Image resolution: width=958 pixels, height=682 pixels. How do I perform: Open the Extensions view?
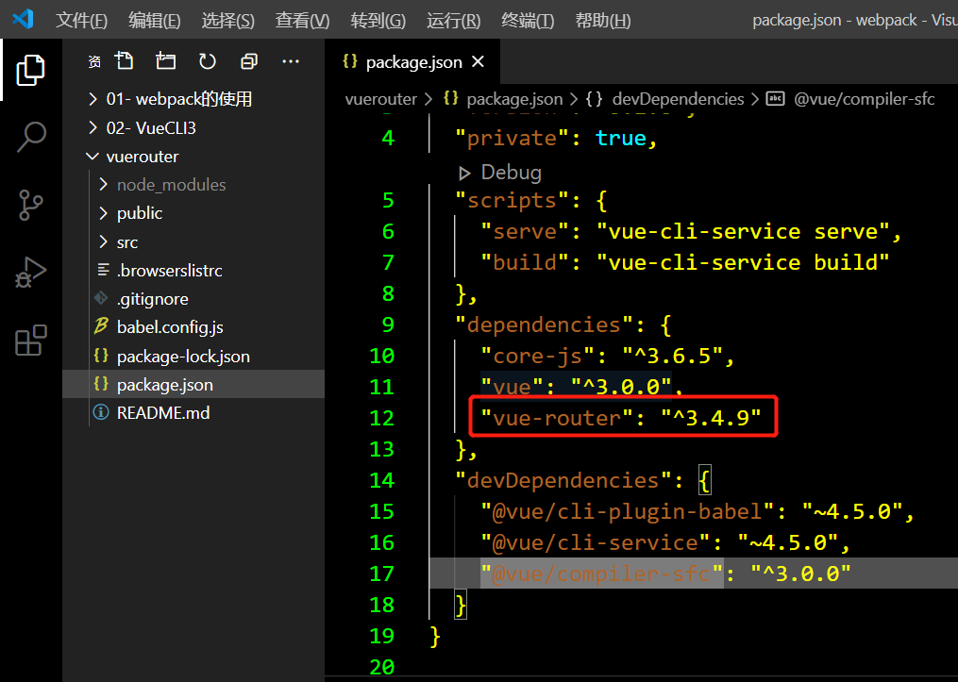30,341
